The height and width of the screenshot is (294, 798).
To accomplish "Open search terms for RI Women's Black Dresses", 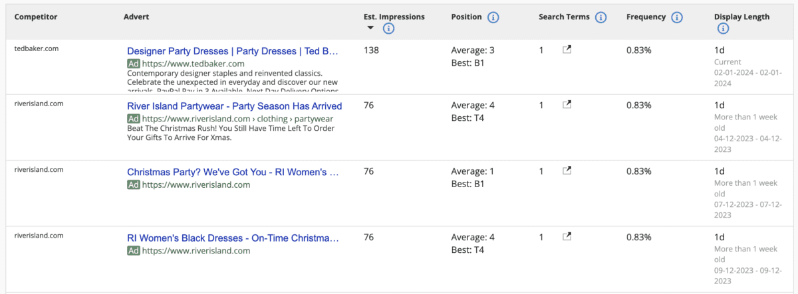I will coord(567,236).
